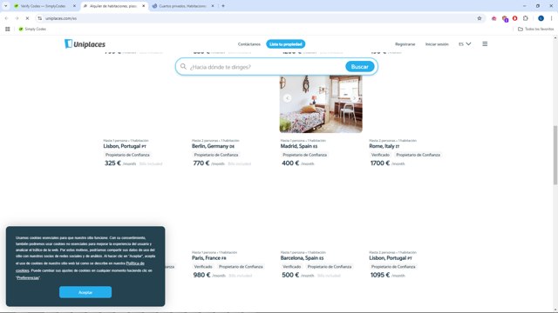Go forward to the next page
The width and height of the screenshot is (558, 313).
[x=17, y=18]
